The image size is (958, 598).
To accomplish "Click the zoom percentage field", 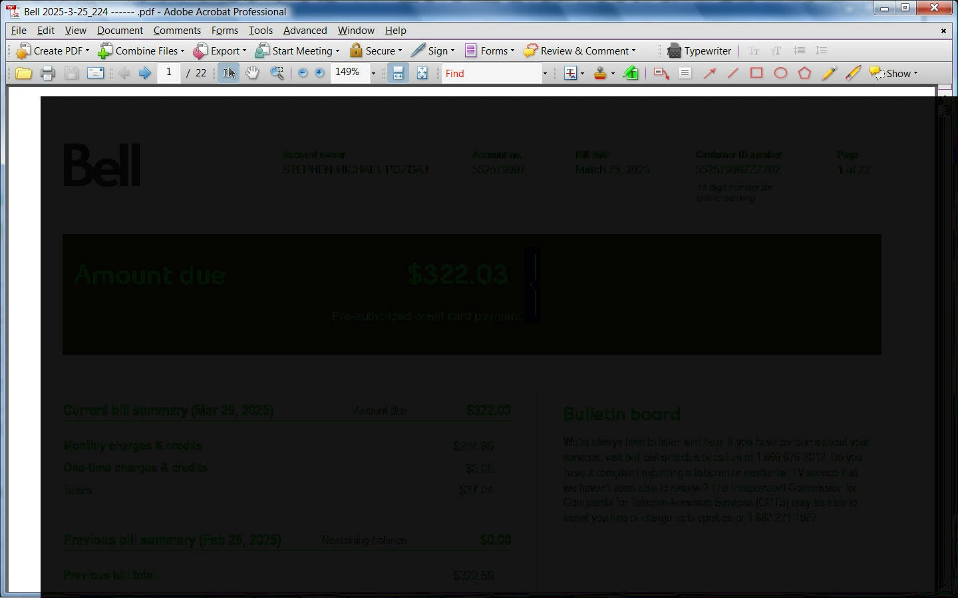I will pyautogui.click(x=350, y=72).
